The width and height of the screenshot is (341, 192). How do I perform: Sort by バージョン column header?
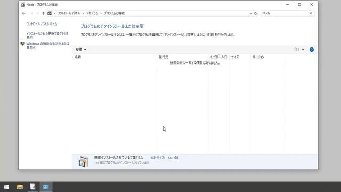coord(267,57)
